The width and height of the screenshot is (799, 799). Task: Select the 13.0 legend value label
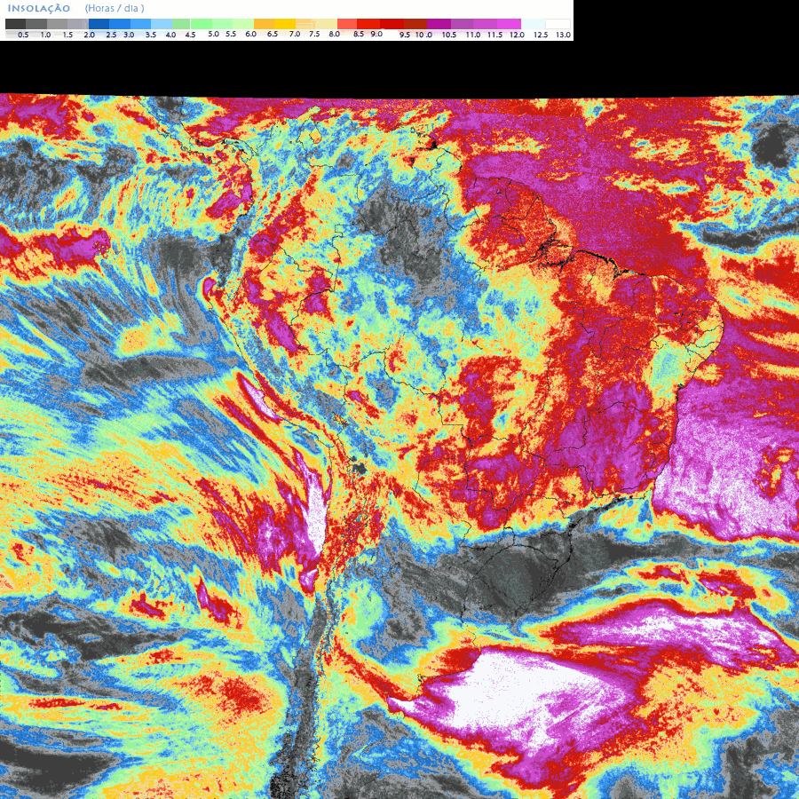[x=563, y=35]
